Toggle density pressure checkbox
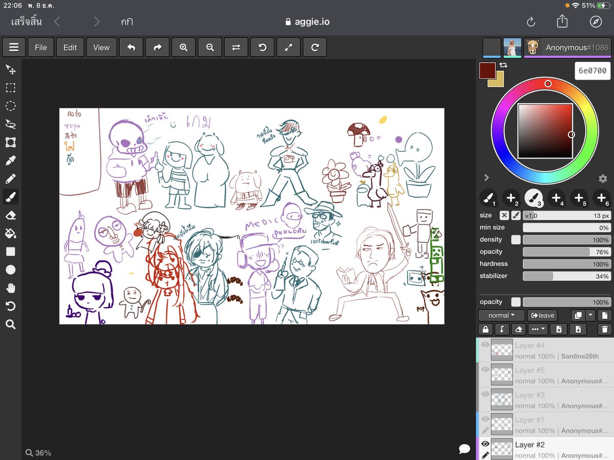This screenshot has width=614, height=460. tap(516, 240)
